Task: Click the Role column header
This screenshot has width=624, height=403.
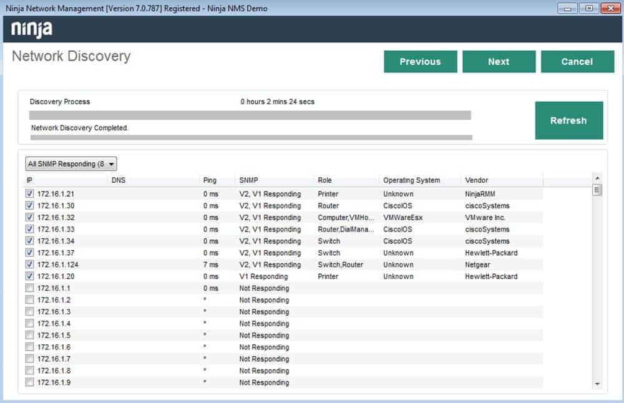Action: point(323,180)
